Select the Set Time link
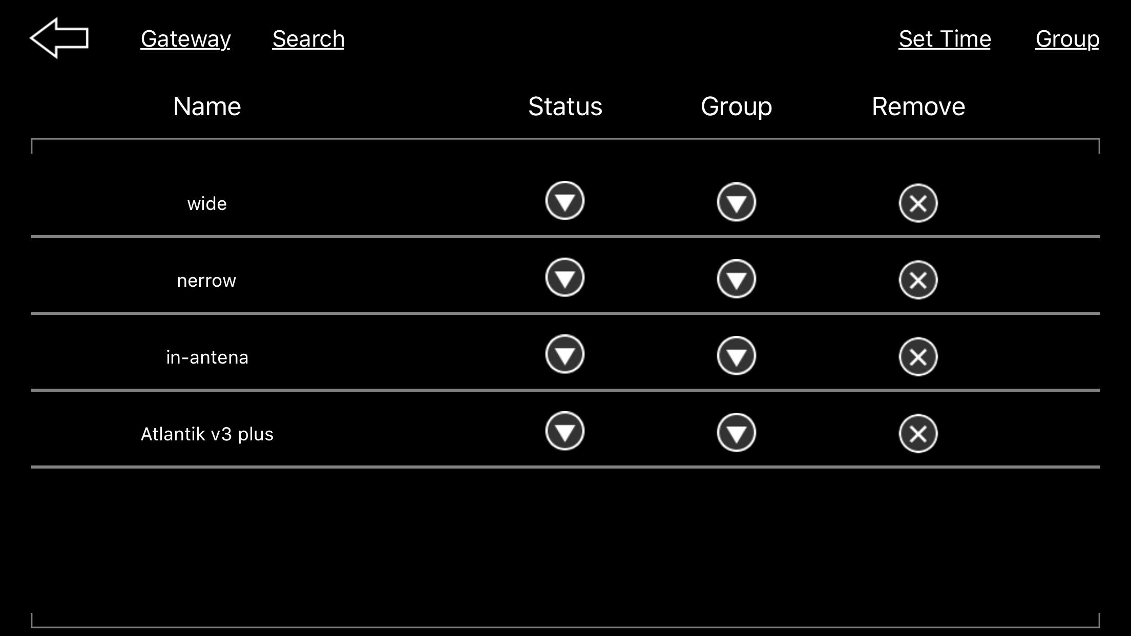This screenshot has width=1131, height=636. point(945,39)
